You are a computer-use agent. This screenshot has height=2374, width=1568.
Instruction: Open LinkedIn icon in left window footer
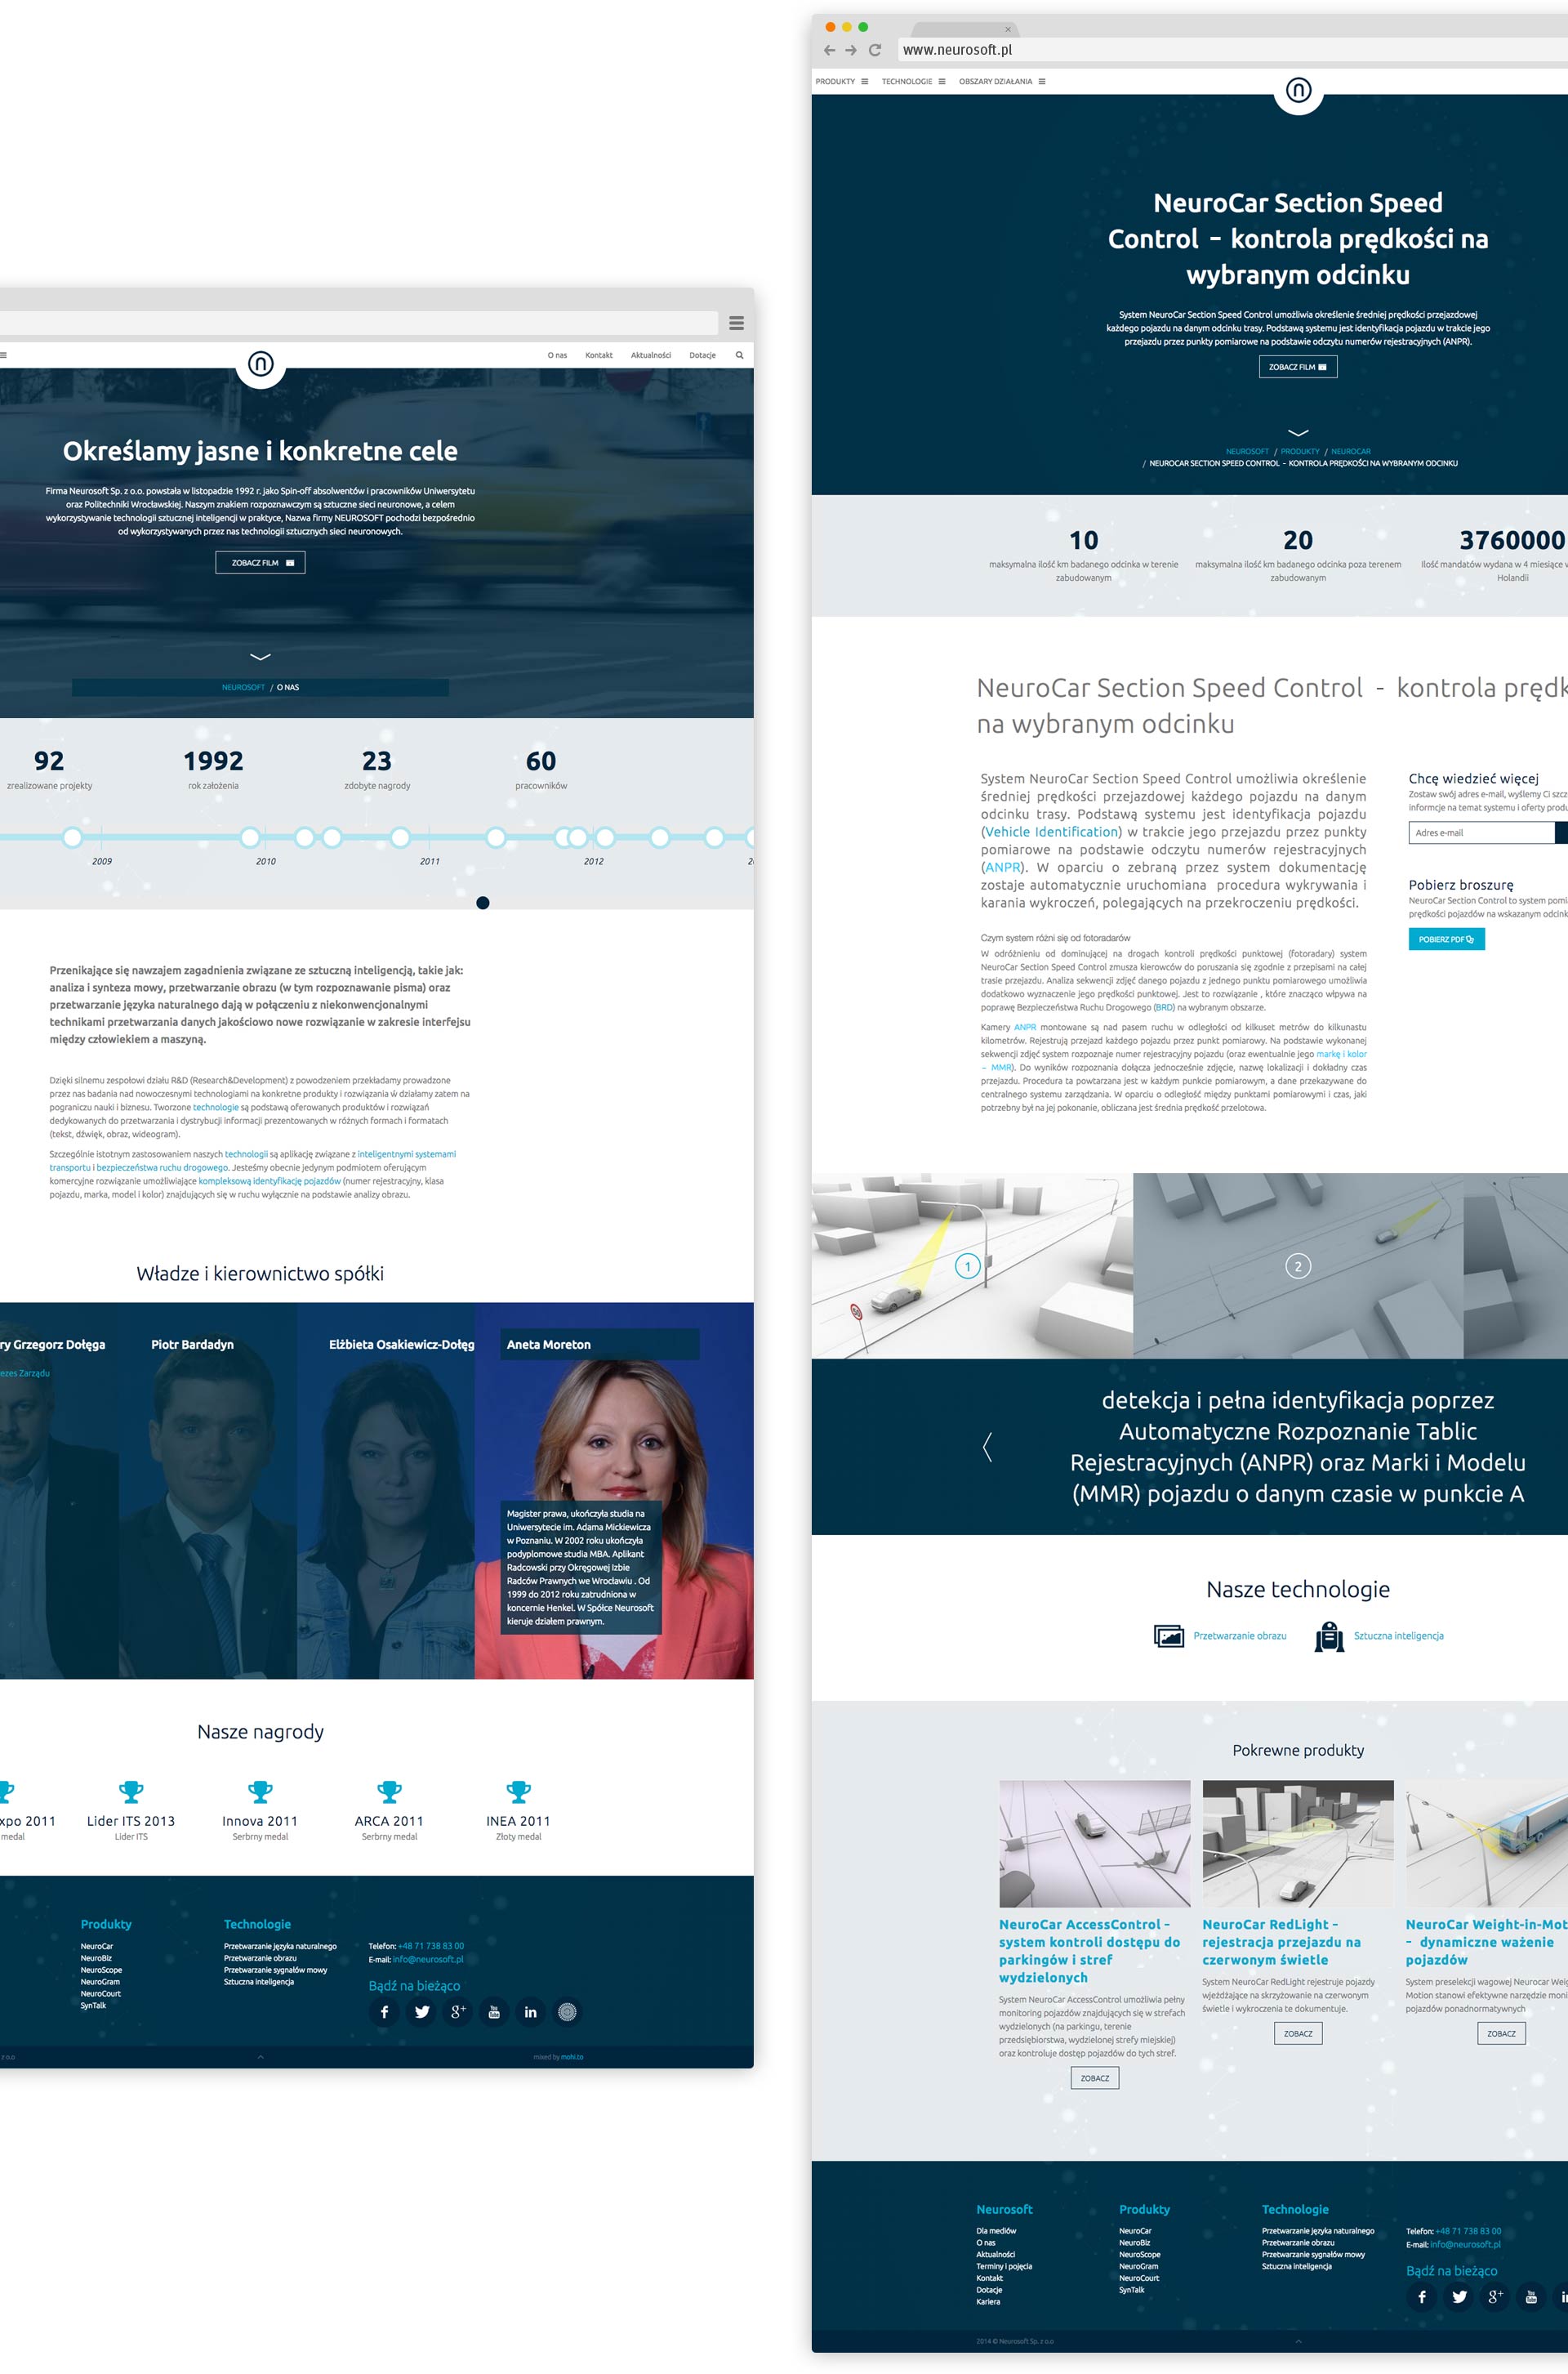point(530,2012)
